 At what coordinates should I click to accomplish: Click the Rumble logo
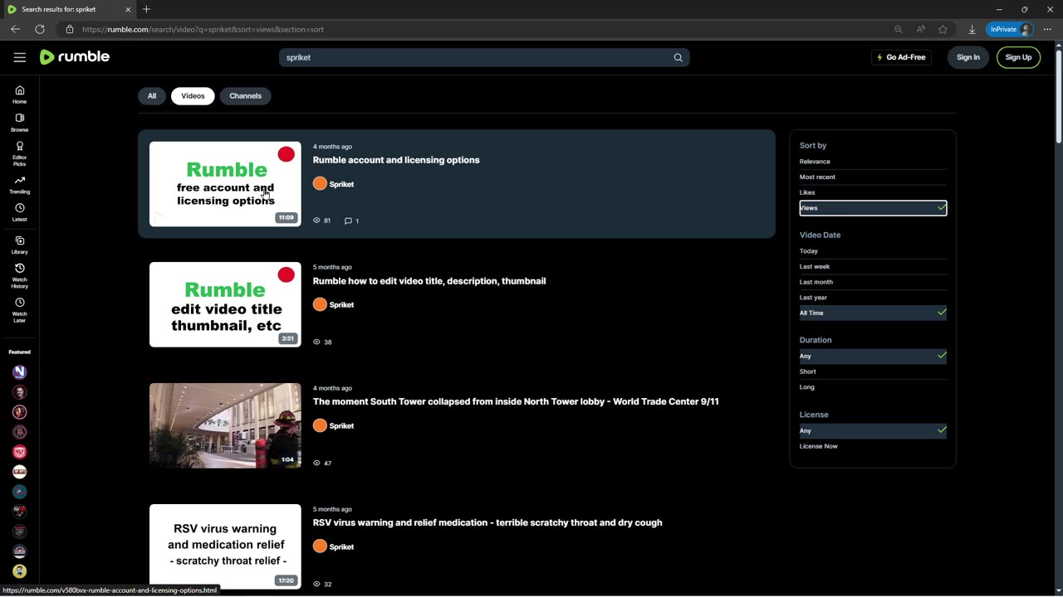coord(75,57)
